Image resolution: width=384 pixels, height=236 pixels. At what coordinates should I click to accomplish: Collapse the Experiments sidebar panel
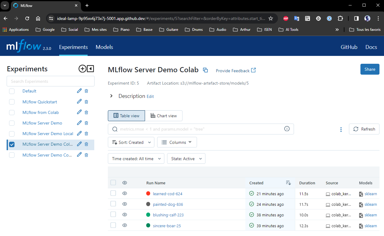tap(90, 69)
